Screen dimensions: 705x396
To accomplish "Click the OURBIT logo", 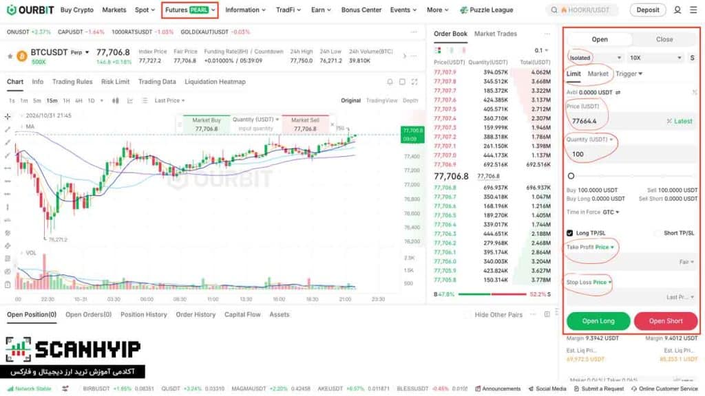I will 30,10.
